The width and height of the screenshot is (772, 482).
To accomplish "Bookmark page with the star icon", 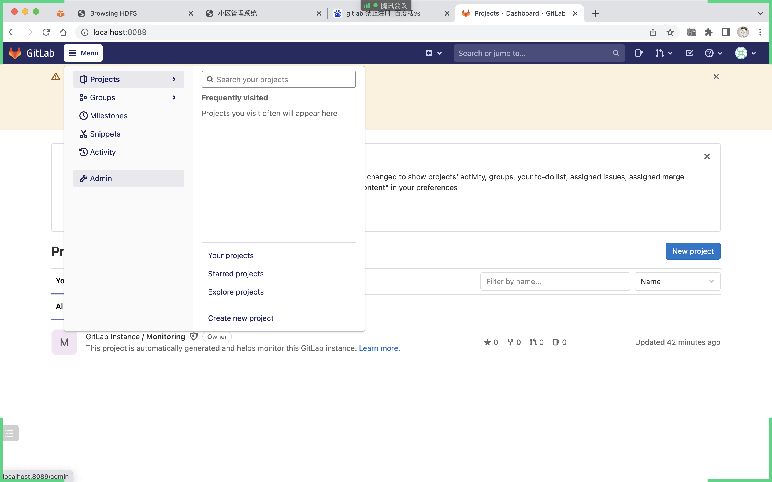I will (x=670, y=32).
